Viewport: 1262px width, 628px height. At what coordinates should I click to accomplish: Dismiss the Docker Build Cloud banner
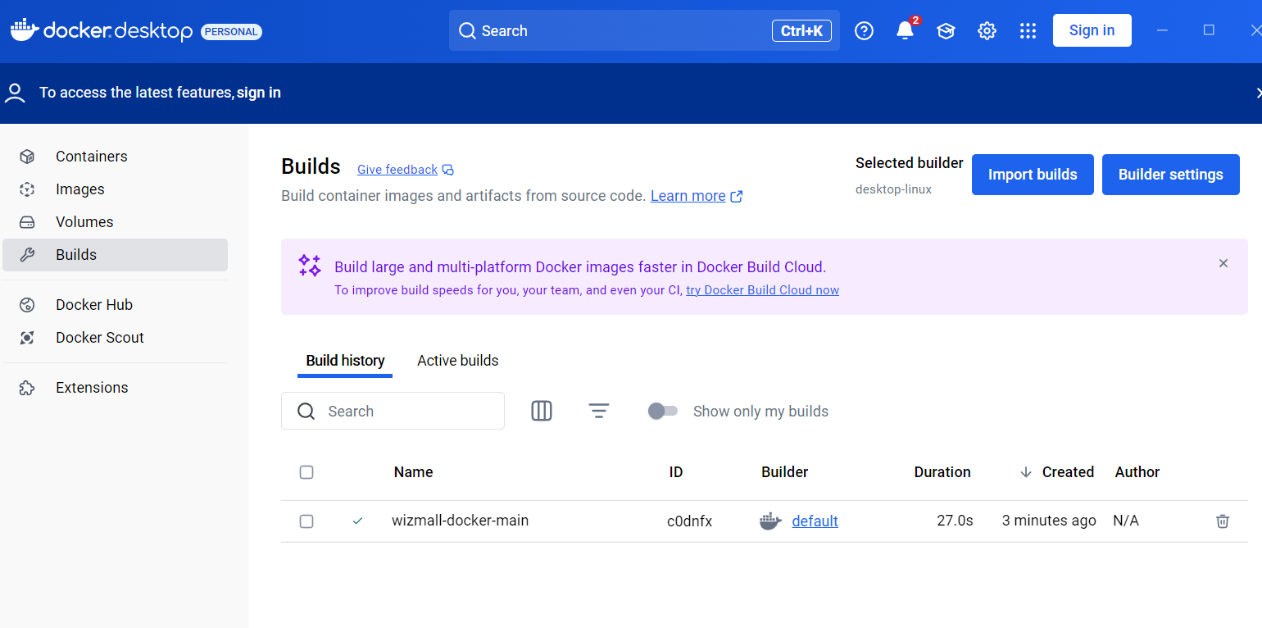pyautogui.click(x=1223, y=263)
